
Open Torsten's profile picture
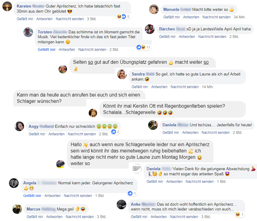[x=28, y=32]
